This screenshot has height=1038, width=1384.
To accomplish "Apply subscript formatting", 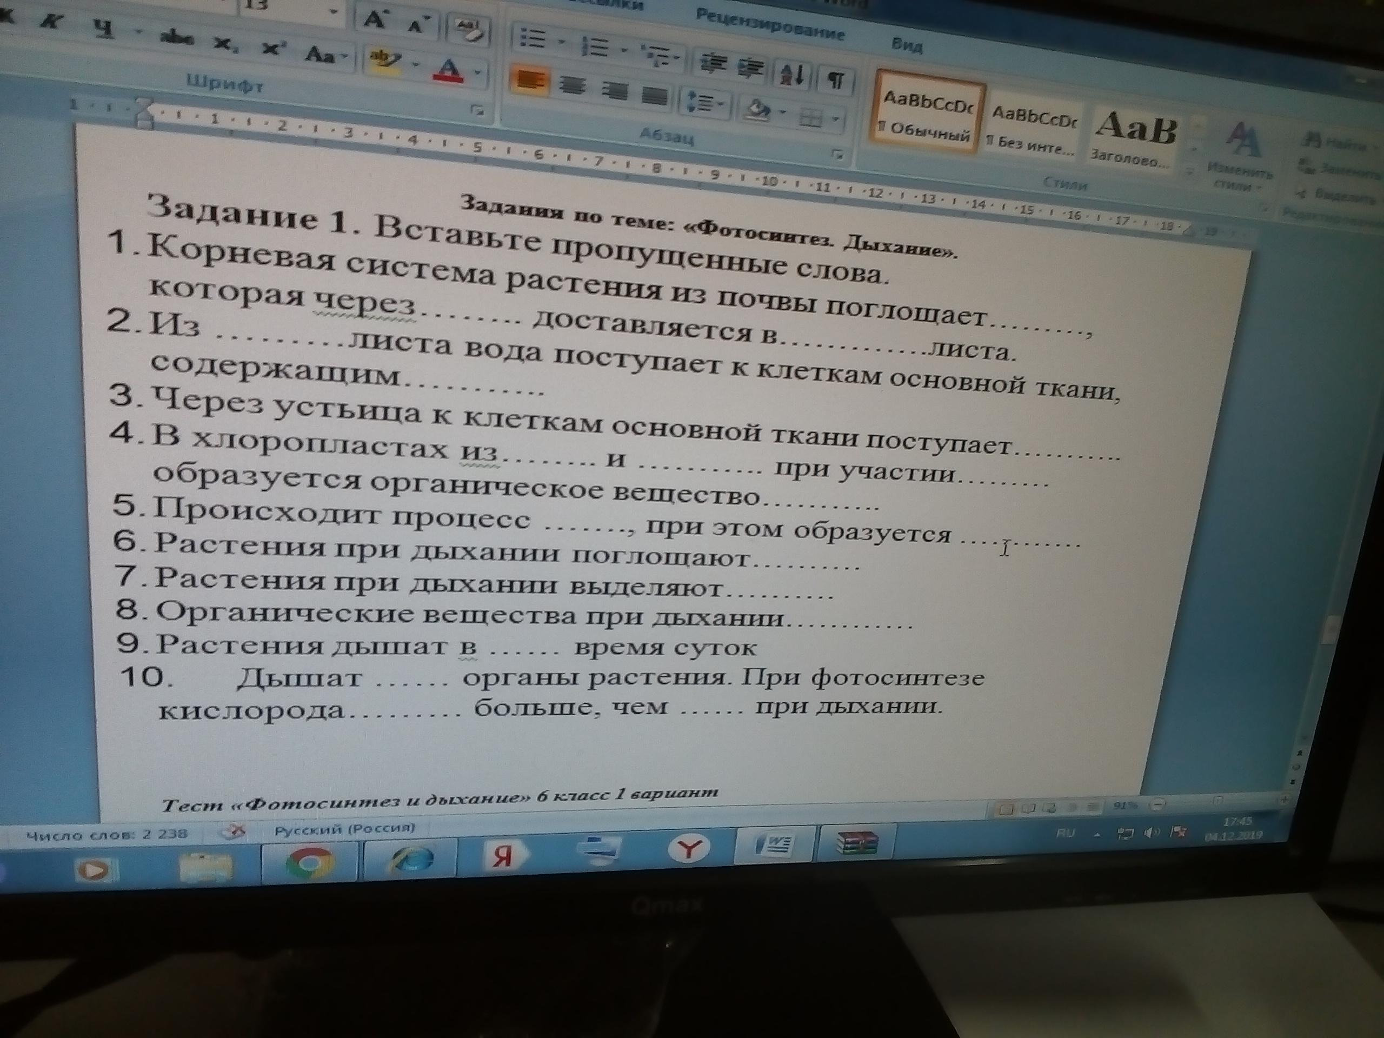I will [x=223, y=44].
